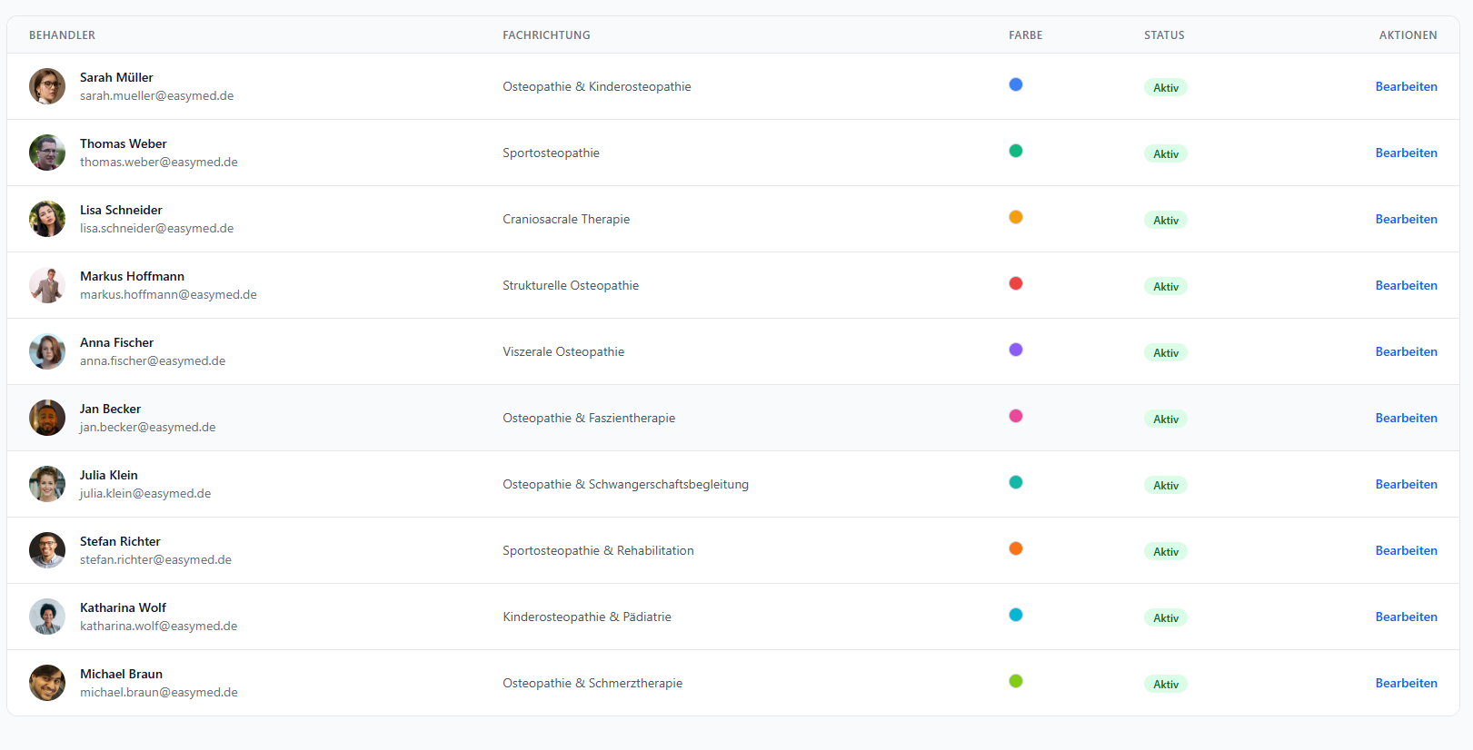Click Aktiv badge for Stefan Richter
The height and width of the screenshot is (750, 1473).
[x=1166, y=551]
